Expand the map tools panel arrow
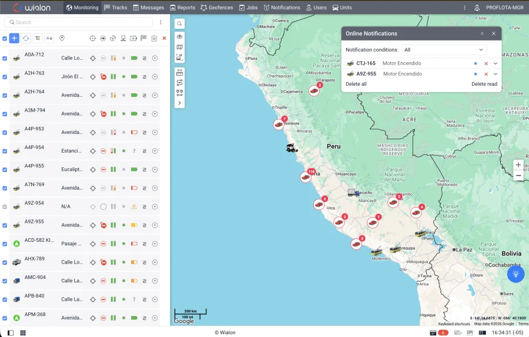The image size is (529, 337). pyautogui.click(x=179, y=103)
